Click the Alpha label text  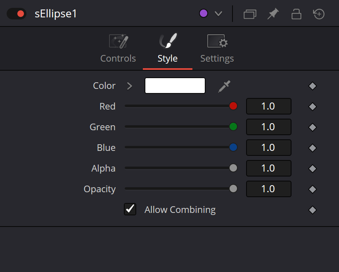click(x=103, y=168)
